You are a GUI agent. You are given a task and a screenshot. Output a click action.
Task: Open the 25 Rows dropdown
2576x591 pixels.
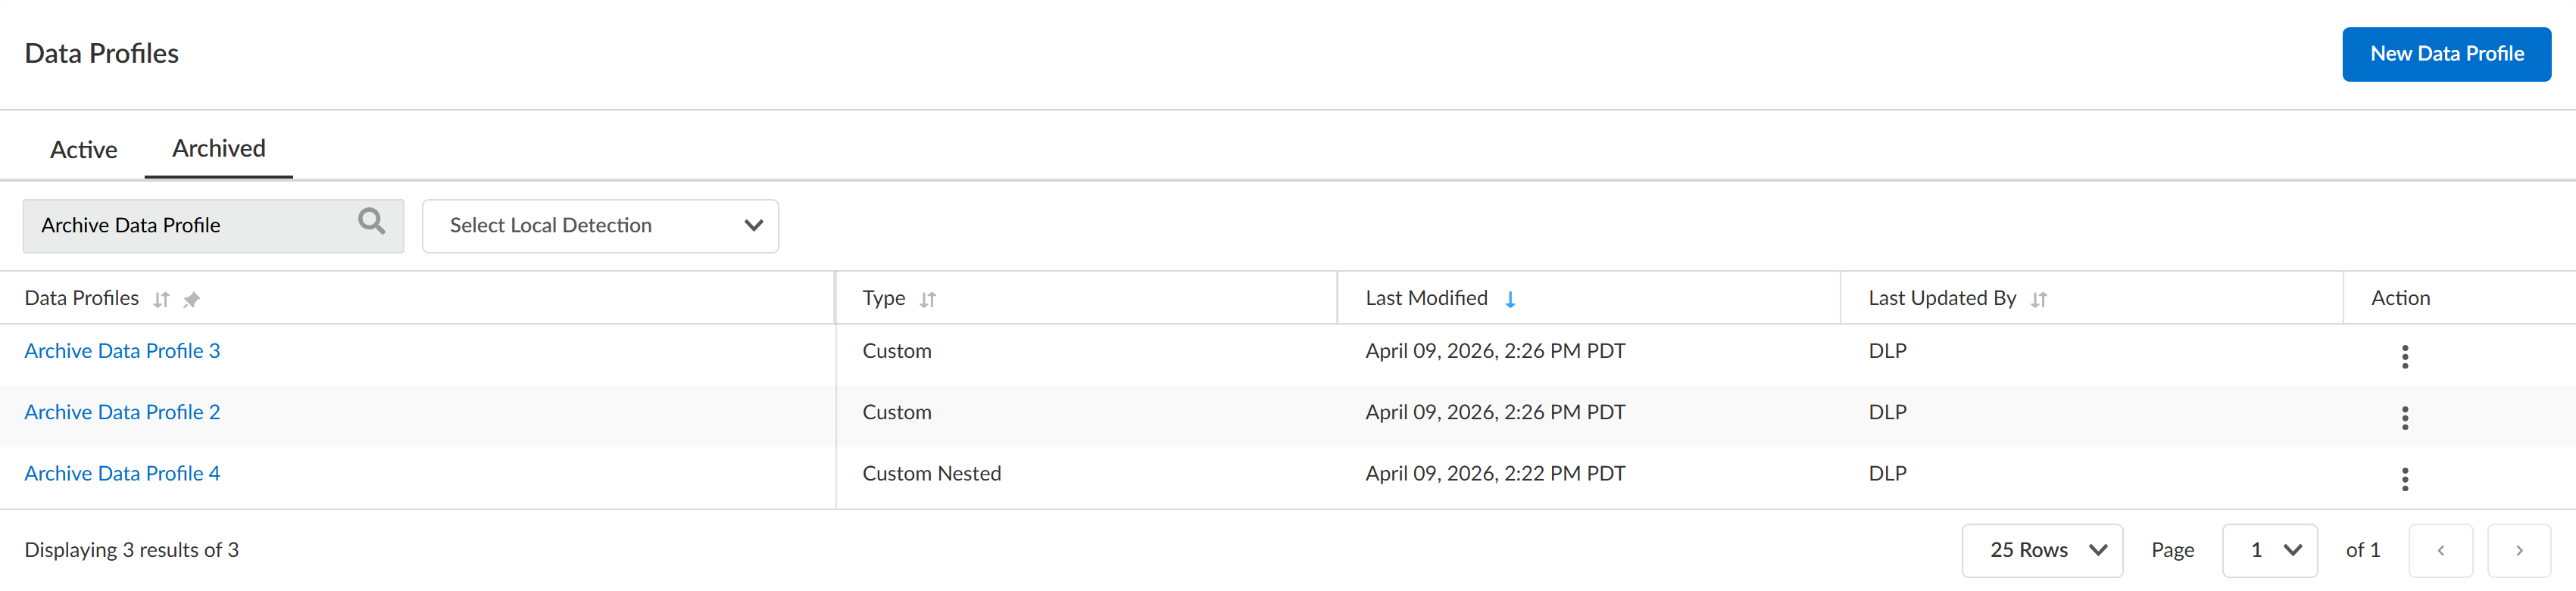[x=2041, y=550]
